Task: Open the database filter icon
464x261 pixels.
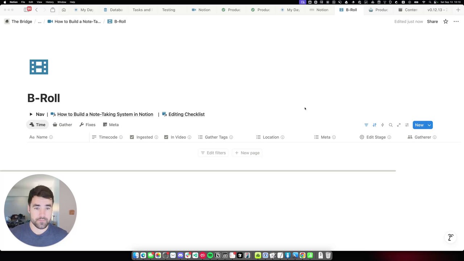Action: [366, 125]
